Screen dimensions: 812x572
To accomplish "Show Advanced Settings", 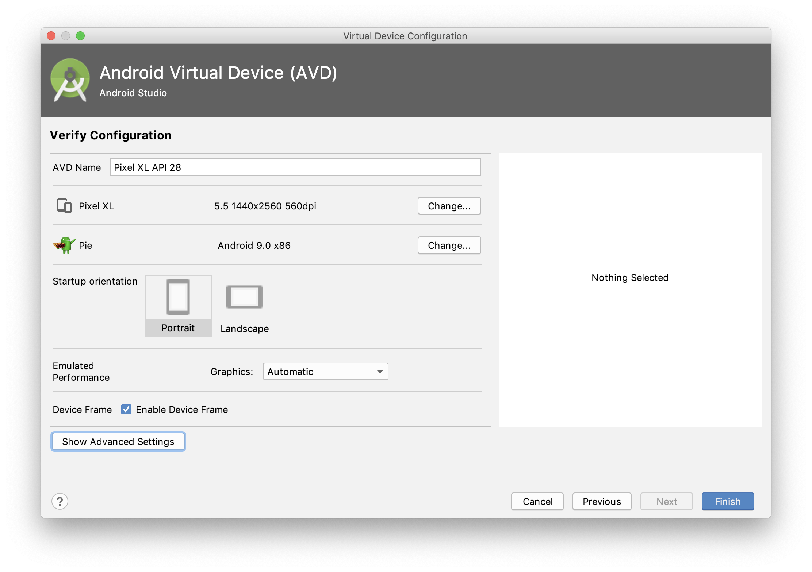I will (x=118, y=441).
